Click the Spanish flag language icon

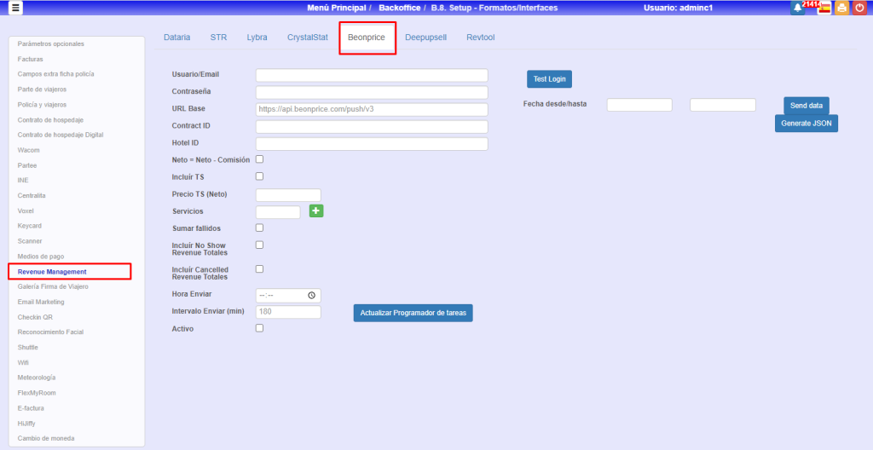coord(824,9)
